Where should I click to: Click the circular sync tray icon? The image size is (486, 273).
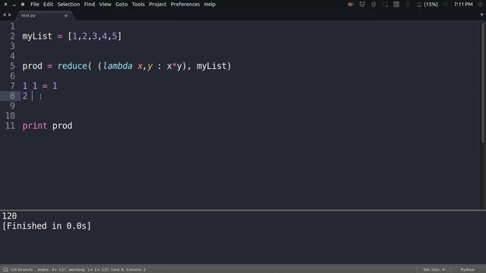pos(374,5)
